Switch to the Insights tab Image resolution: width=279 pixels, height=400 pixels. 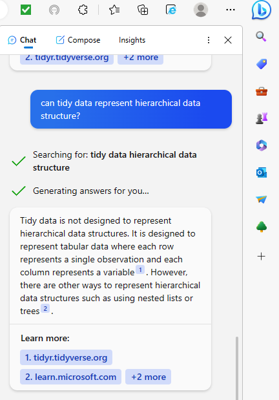[x=132, y=40]
